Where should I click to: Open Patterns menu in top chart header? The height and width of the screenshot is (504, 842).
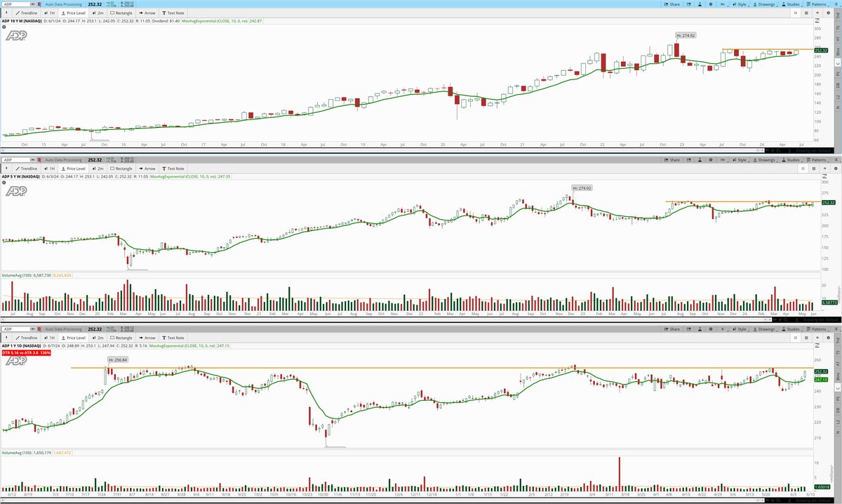click(x=817, y=4)
